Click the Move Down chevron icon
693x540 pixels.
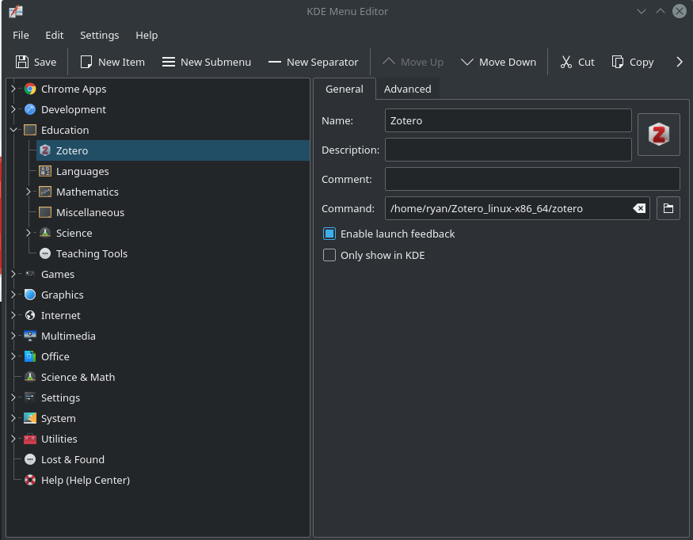coord(467,62)
